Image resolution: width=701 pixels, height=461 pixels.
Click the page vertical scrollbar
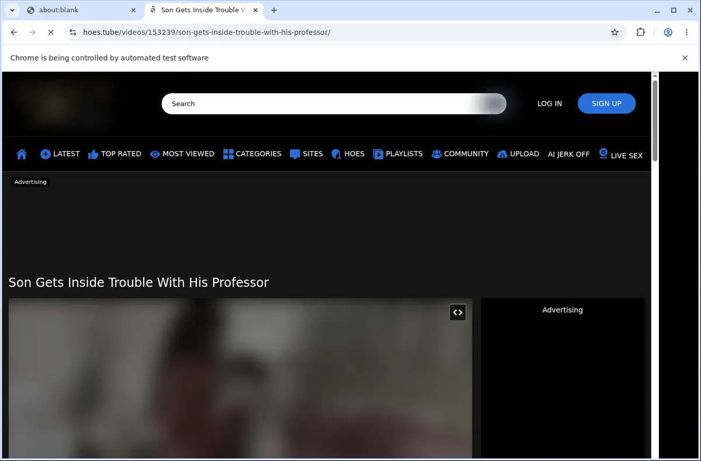(x=655, y=121)
